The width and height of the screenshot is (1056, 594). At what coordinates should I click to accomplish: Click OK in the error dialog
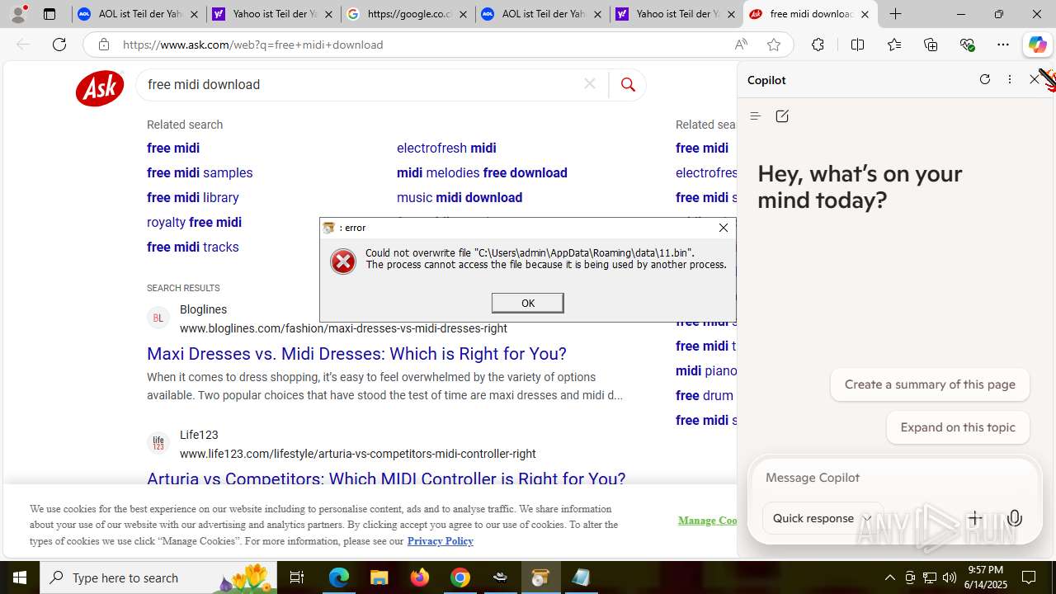click(x=528, y=303)
